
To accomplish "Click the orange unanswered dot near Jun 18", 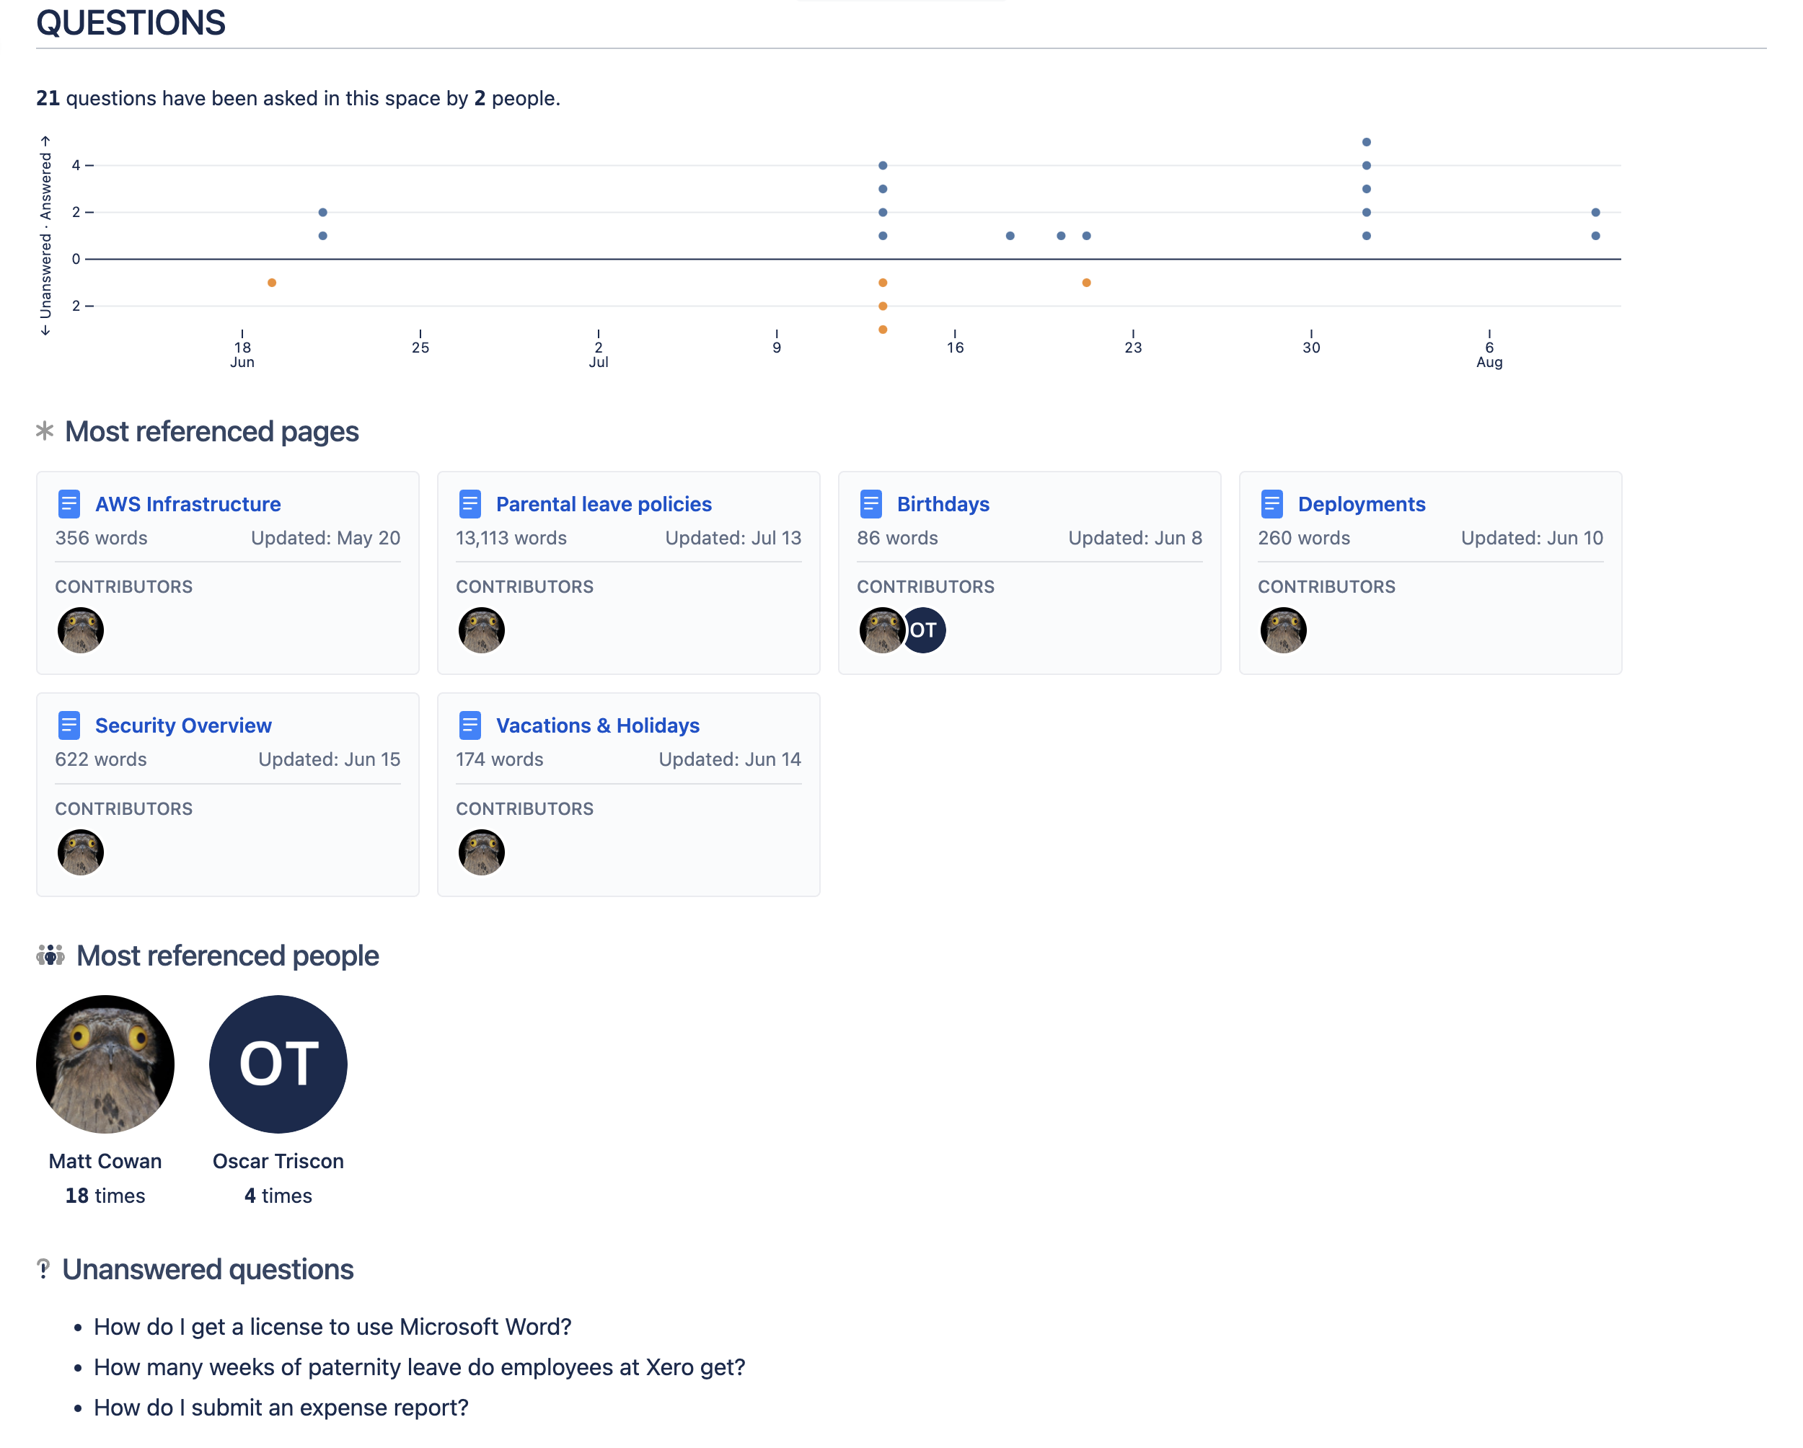I will pyautogui.click(x=272, y=283).
